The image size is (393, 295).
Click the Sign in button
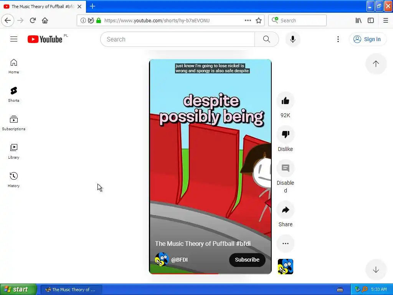[367, 40]
